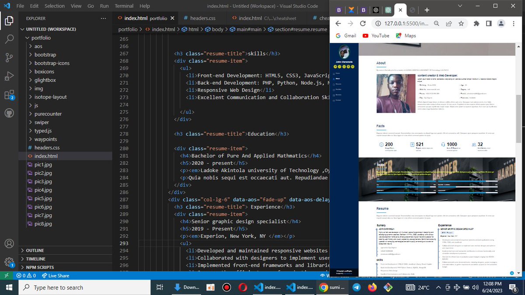
Task: Open headers.css file in Explorer
Action: tap(47, 148)
